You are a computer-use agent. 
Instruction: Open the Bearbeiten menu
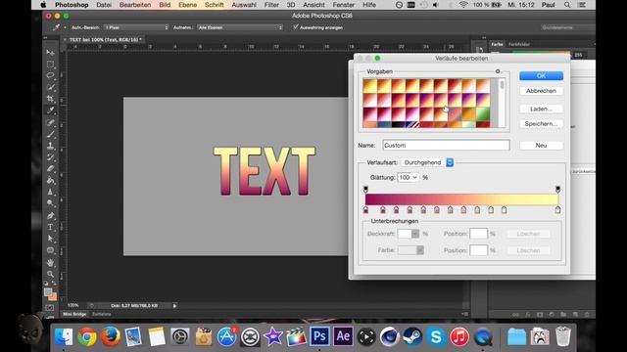(135, 5)
